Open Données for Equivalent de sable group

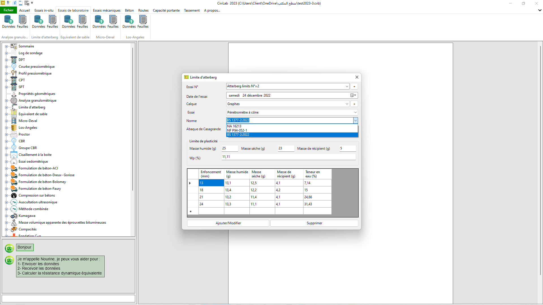[68, 22]
